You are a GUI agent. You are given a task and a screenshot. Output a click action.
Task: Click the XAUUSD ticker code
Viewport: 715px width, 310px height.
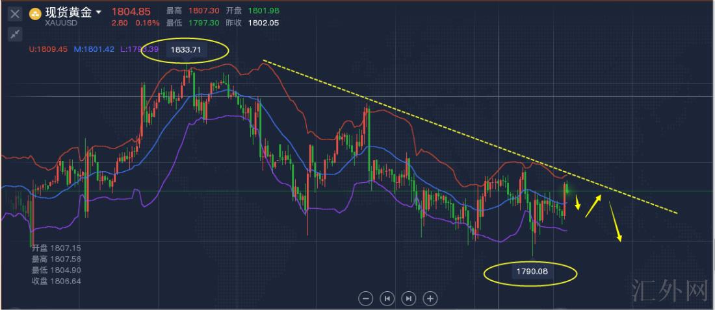pyautogui.click(x=60, y=23)
